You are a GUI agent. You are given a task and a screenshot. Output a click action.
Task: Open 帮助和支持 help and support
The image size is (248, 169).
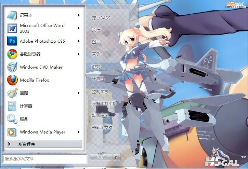(102, 127)
